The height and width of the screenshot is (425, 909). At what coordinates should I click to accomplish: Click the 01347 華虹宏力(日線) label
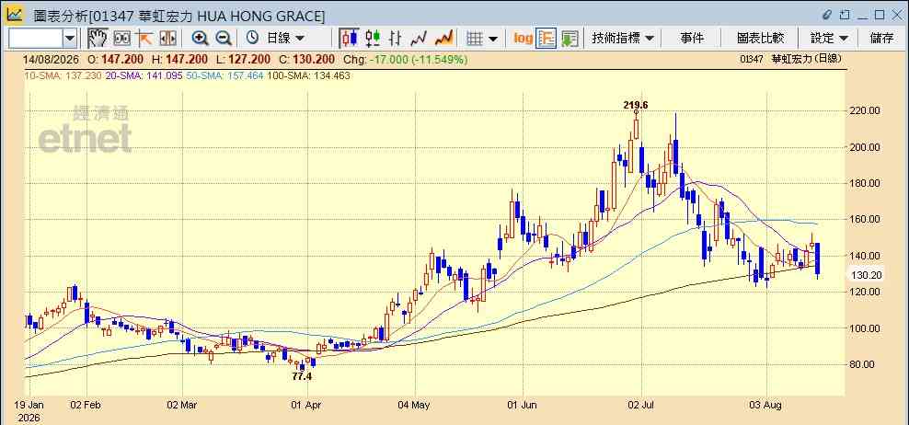tap(790, 59)
